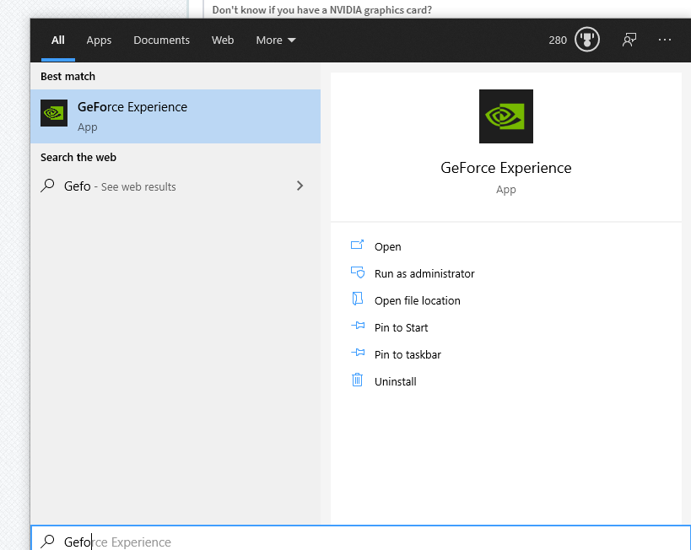Click the Search the web heading

point(78,158)
